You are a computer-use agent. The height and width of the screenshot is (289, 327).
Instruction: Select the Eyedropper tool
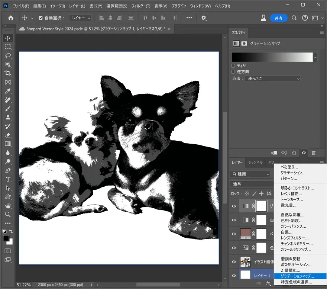coord(8,91)
